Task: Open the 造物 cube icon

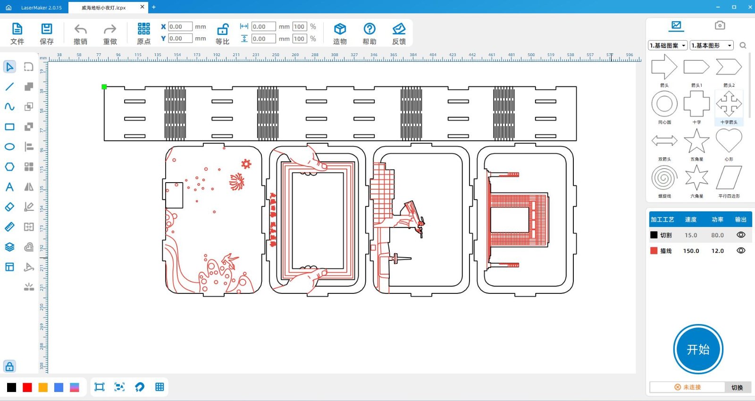Action: point(340,29)
